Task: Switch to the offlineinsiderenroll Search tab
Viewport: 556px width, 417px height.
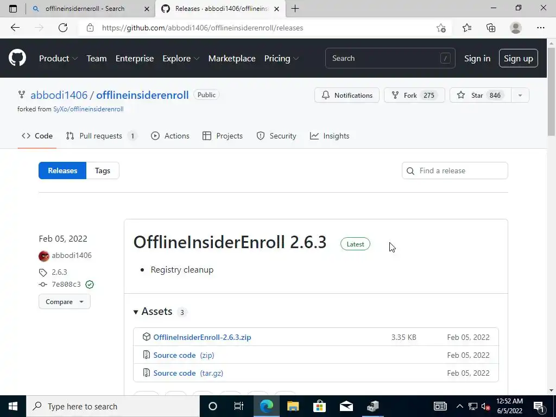Action: [85, 9]
